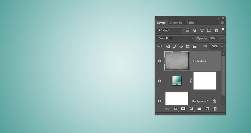Close the Layers panel
The width and height of the screenshot is (251, 133).
click(223, 18)
